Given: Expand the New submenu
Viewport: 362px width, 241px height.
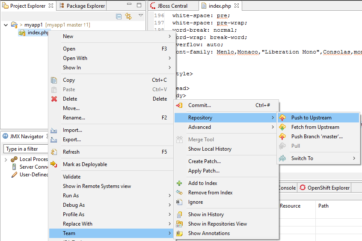Looking at the screenshot, I should (111, 36).
